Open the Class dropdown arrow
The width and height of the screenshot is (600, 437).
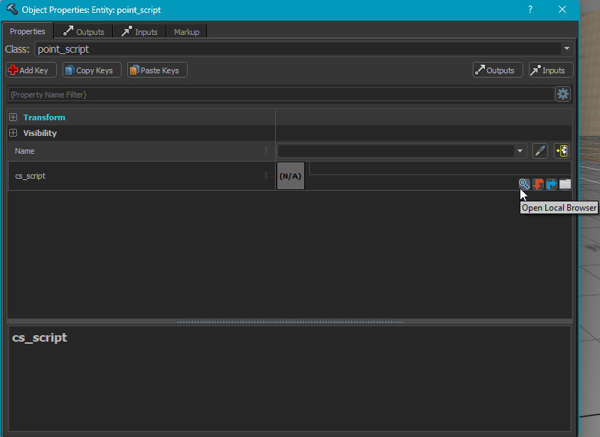tap(567, 49)
